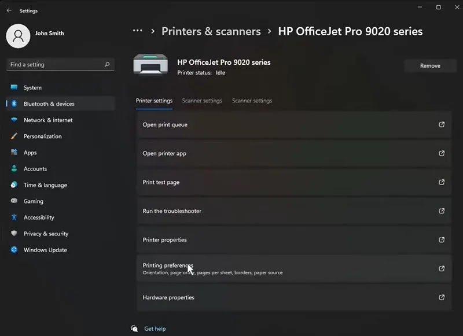The image size is (463, 336).
Task: Open Network & internet settings label
Action: pos(48,120)
